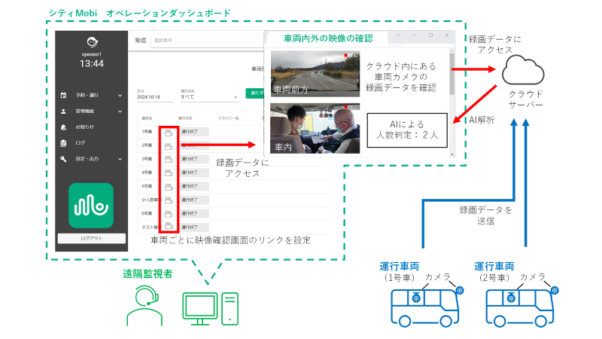The width and height of the screenshot is (602, 339).
Task: Expand the 設定・出力 sidebar menu chevron
Action: coord(120,159)
